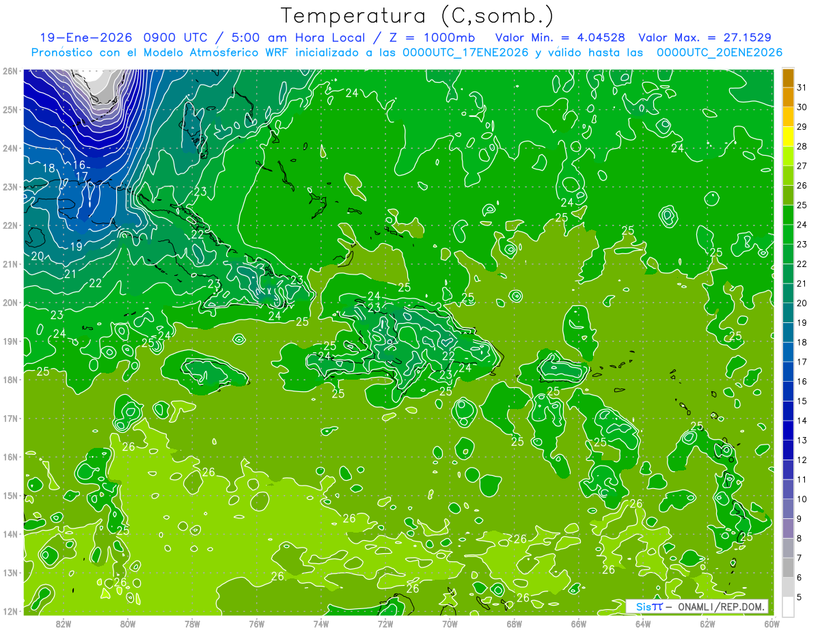Click "Valor Min. = 4.04528"

pos(561,38)
